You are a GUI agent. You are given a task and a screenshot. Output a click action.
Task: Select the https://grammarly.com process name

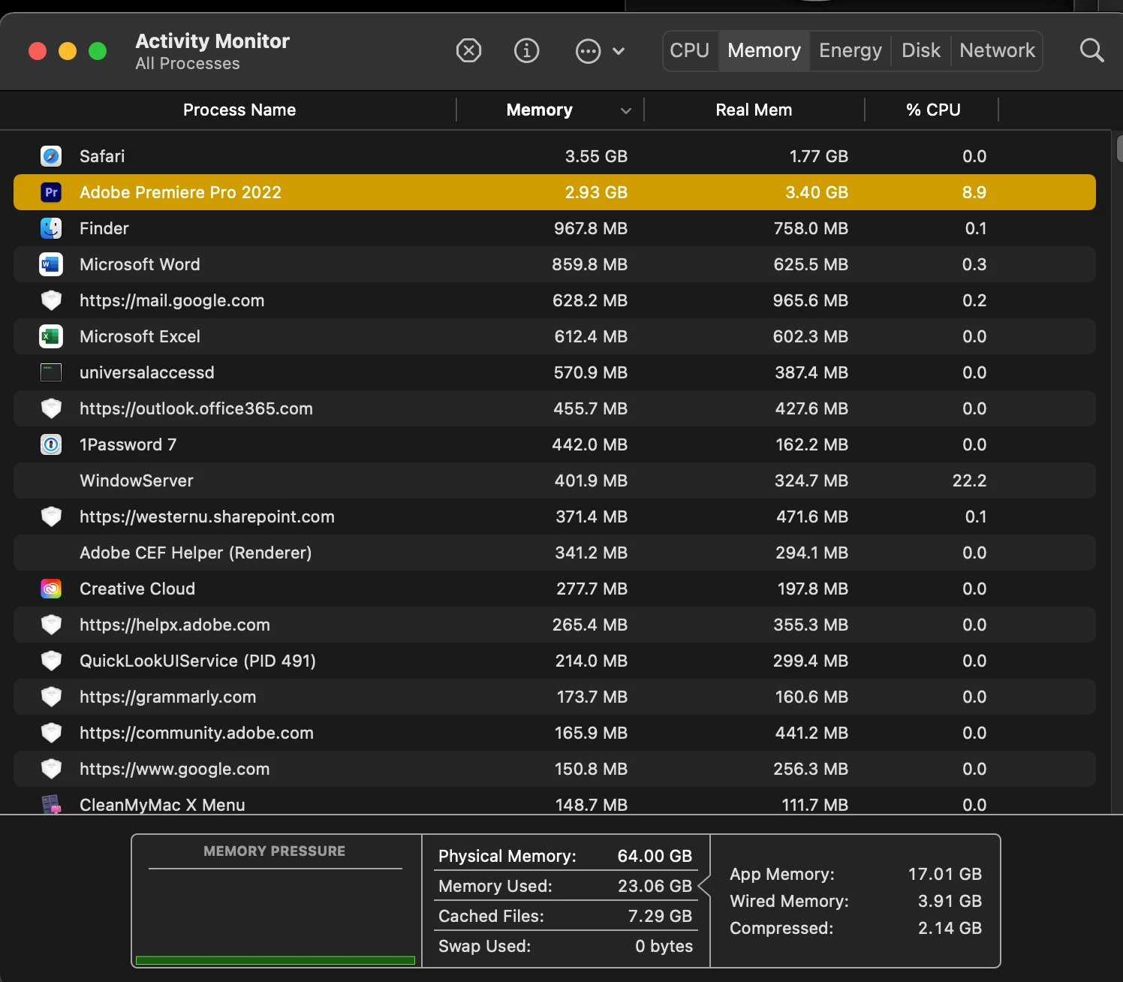[168, 697]
